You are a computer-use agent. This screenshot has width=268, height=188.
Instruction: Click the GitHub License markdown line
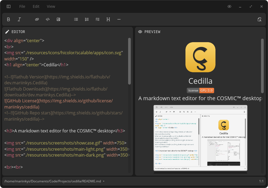click(x=58, y=104)
